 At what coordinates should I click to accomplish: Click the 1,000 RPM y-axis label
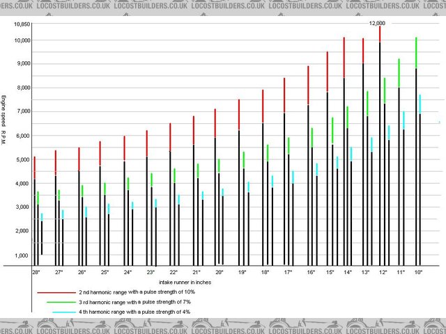[x=22, y=255]
